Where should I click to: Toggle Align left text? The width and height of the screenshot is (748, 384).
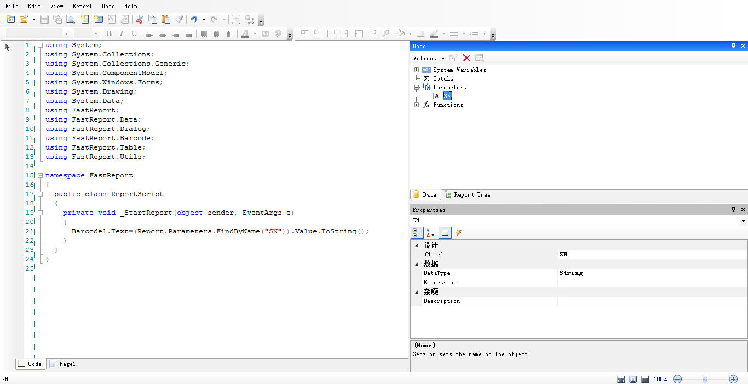tap(149, 34)
